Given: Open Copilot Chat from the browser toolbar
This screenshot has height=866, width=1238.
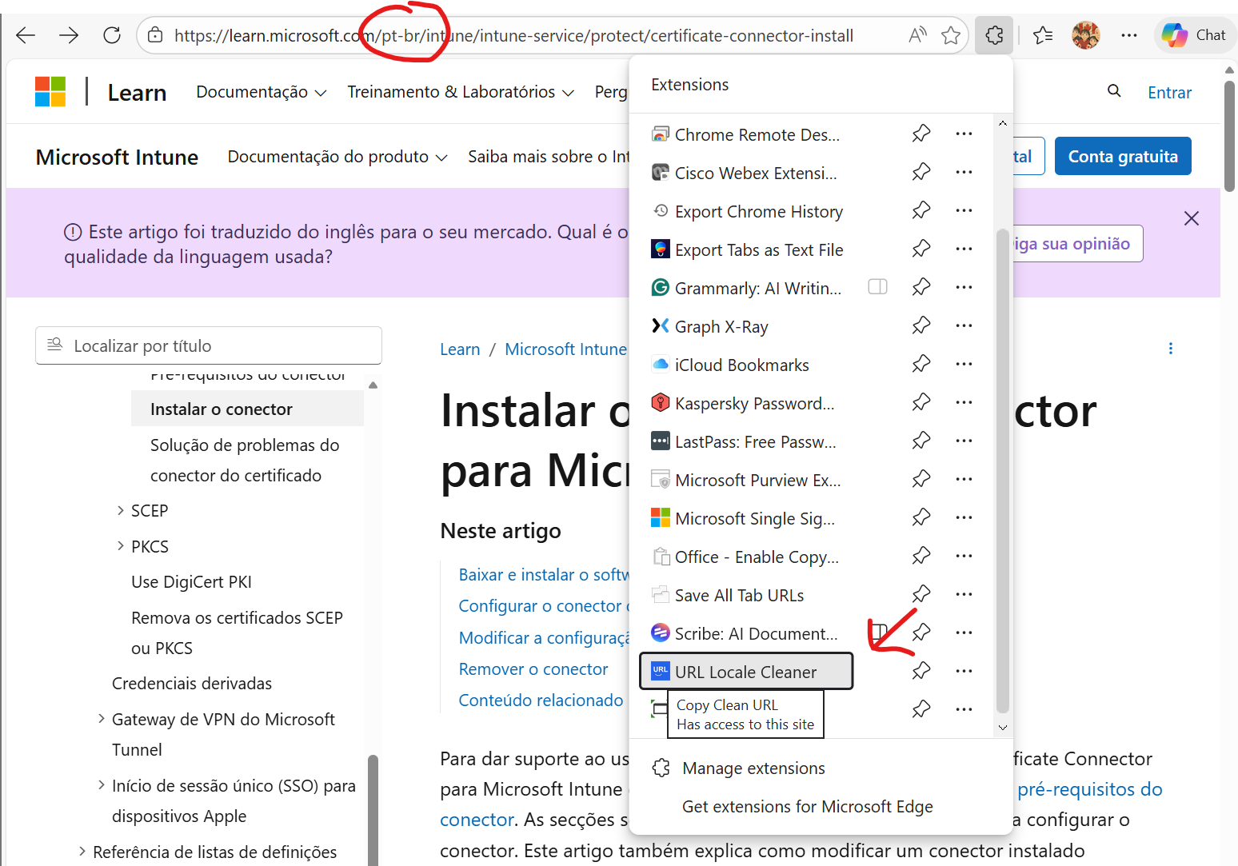Looking at the screenshot, I should click(1193, 34).
